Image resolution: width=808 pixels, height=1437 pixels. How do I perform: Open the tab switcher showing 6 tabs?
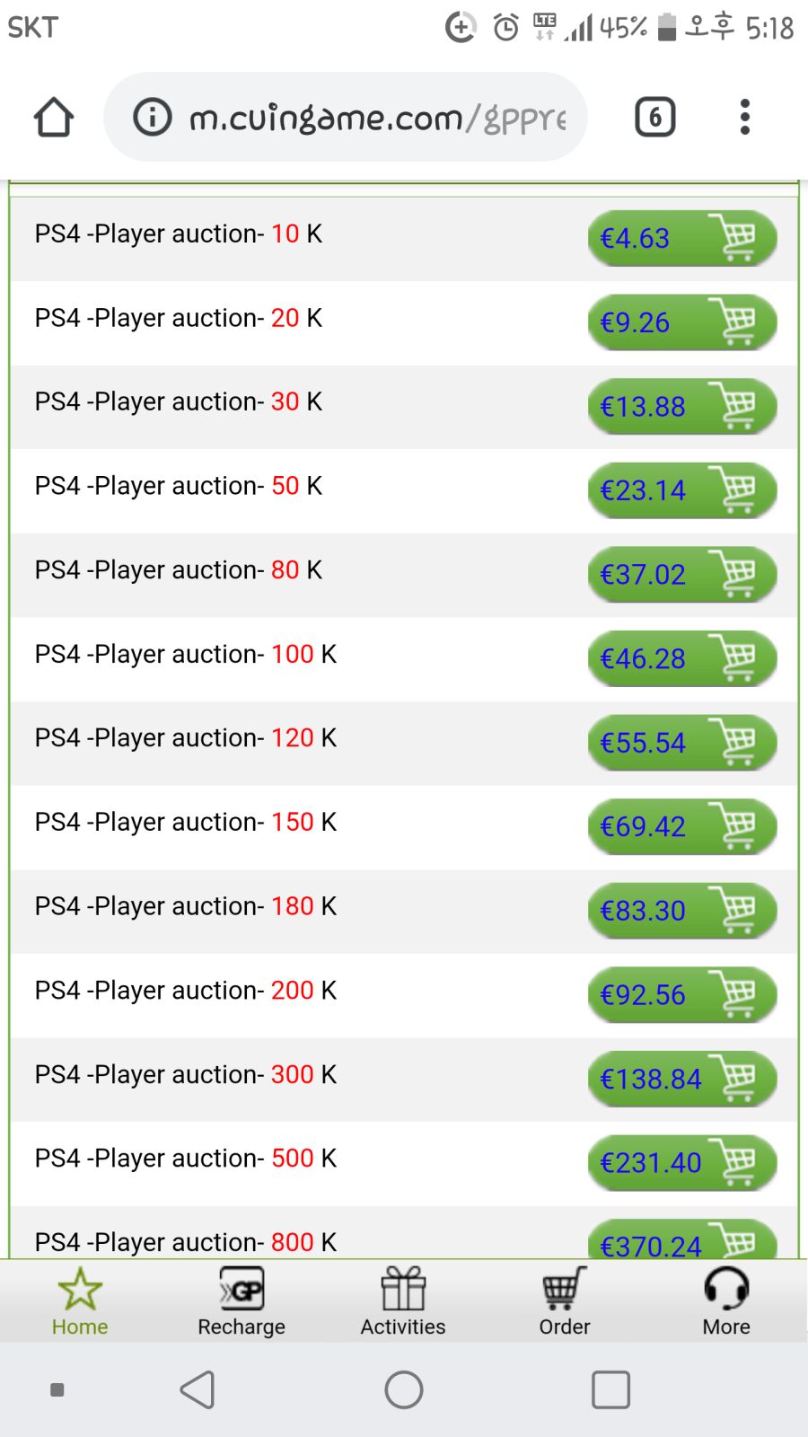[654, 117]
